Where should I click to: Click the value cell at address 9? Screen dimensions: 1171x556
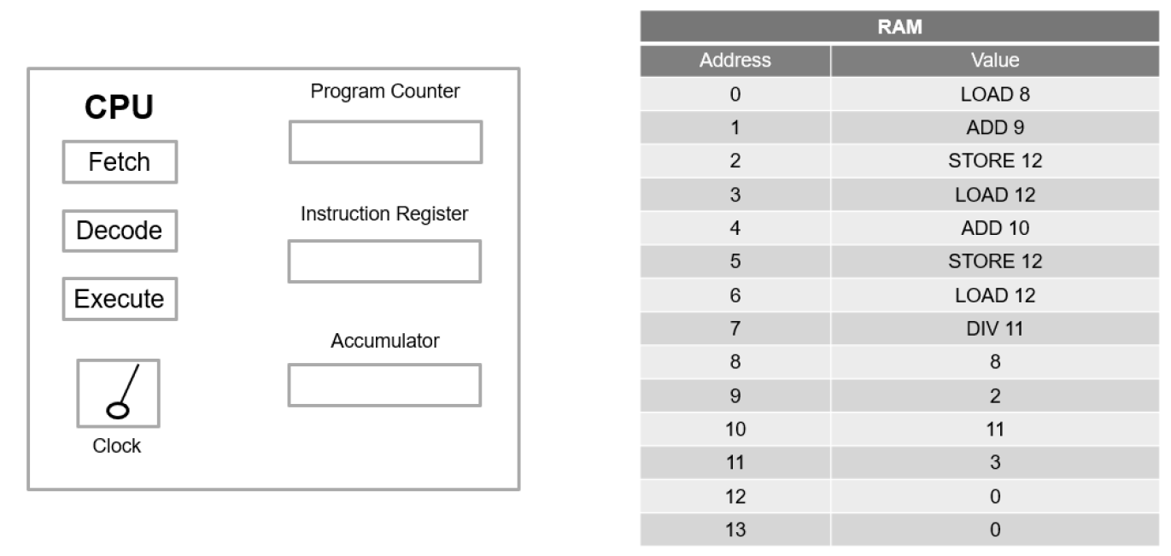tap(995, 396)
